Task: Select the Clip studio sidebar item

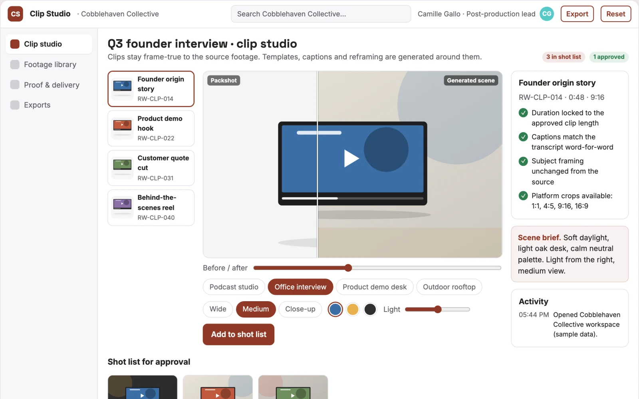Action: point(49,44)
